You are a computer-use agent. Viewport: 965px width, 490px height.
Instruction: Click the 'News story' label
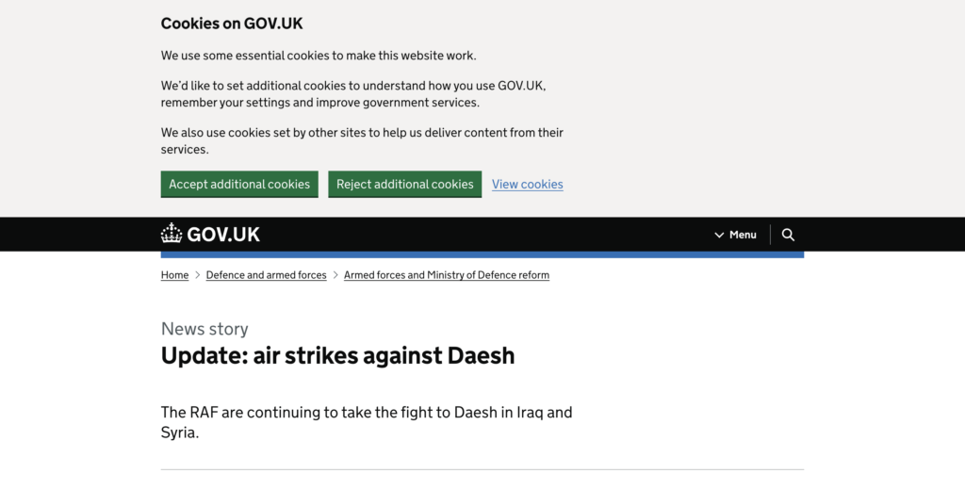204,329
